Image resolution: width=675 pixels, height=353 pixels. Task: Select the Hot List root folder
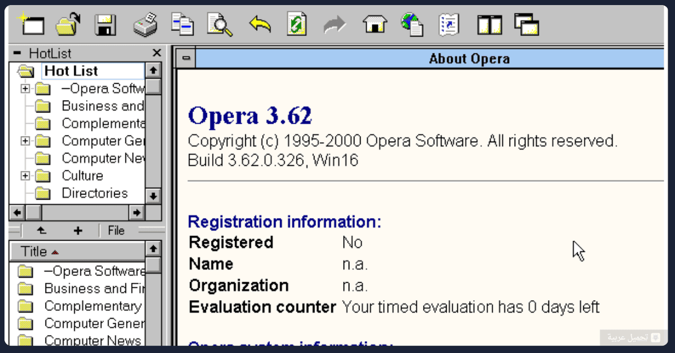point(71,71)
